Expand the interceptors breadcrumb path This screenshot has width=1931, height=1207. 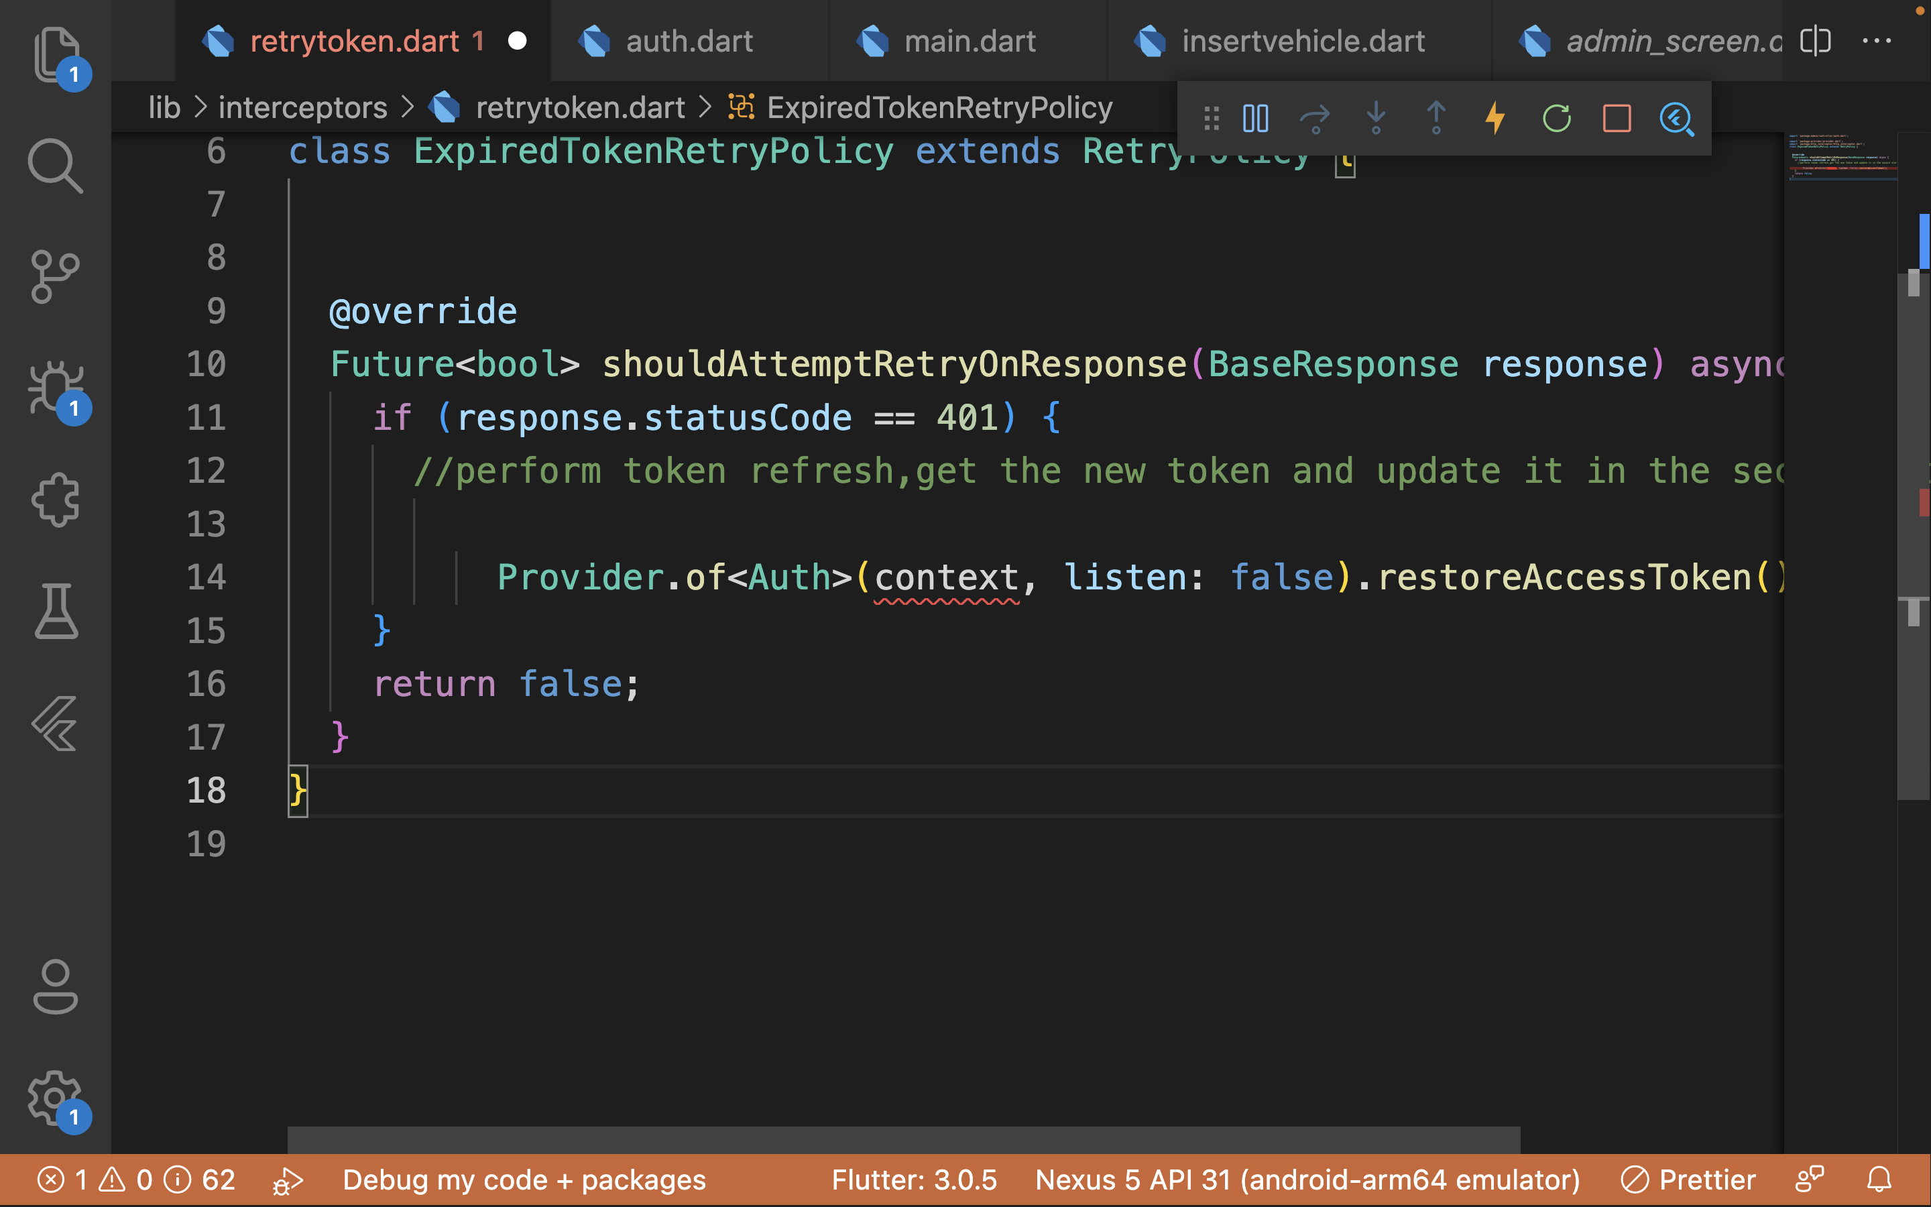click(x=300, y=107)
